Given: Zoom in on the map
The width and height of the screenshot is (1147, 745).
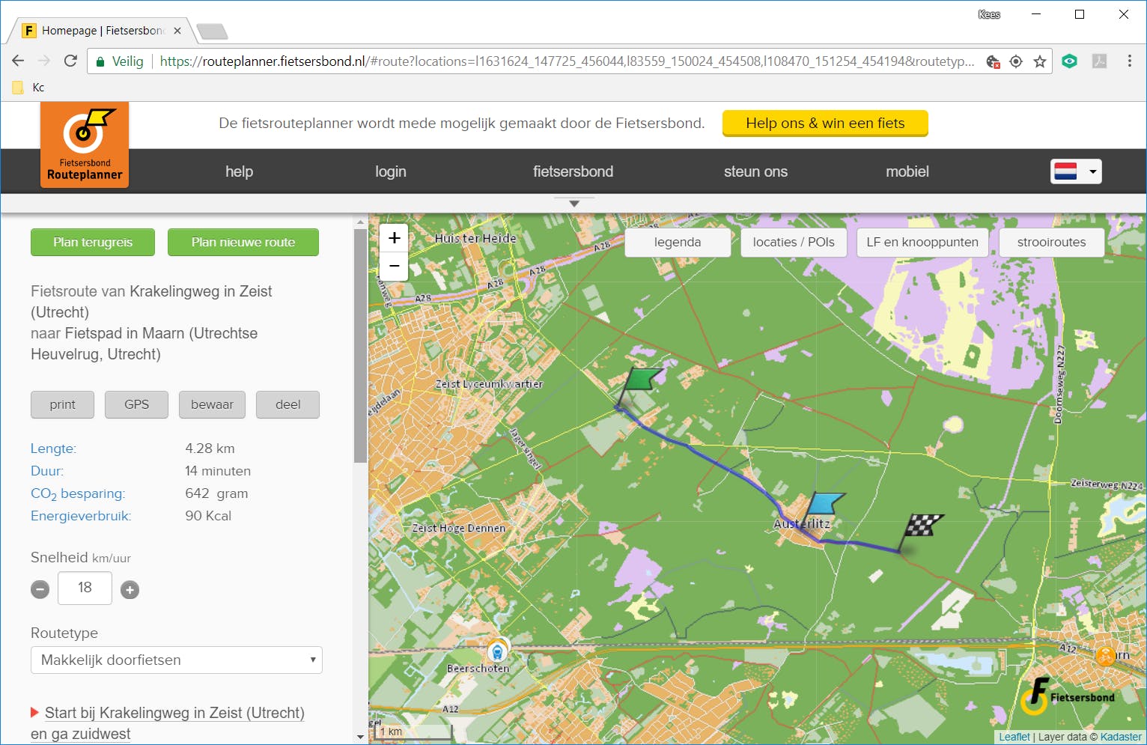Looking at the screenshot, I should coord(394,238).
